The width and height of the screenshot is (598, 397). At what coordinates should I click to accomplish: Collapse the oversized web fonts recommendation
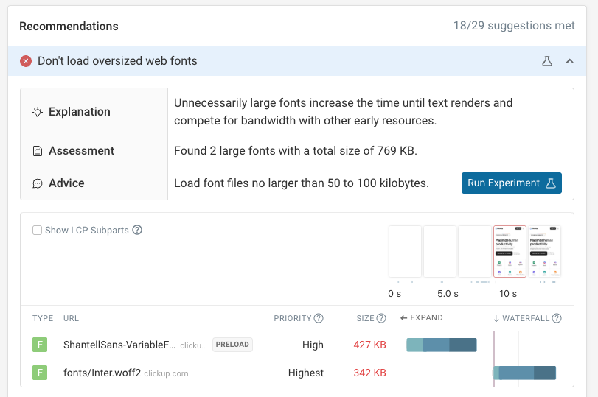[x=569, y=61]
